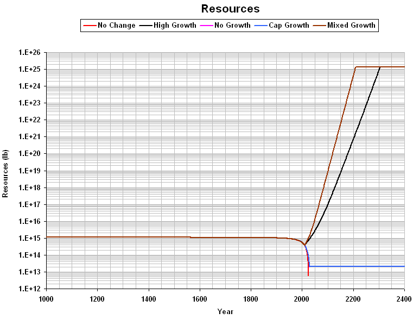Select the "Year" horizontal axis title

click(225, 311)
